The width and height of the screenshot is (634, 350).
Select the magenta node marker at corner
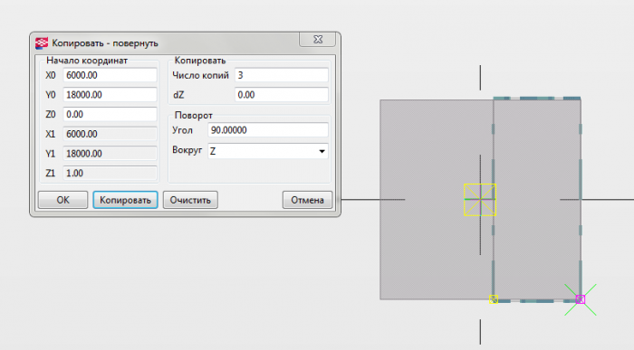coord(581,299)
